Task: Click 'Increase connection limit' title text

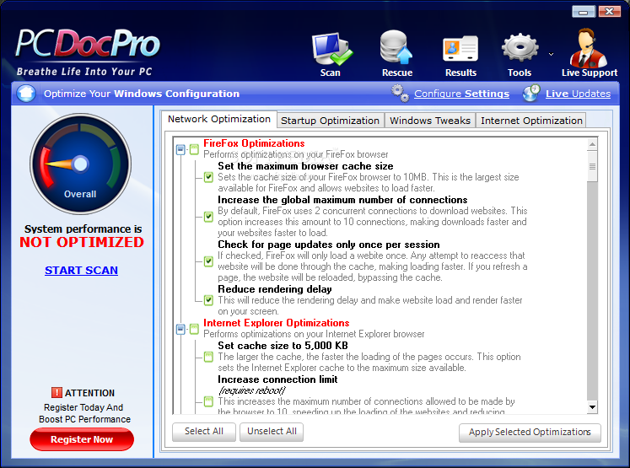Action: (x=277, y=379)
